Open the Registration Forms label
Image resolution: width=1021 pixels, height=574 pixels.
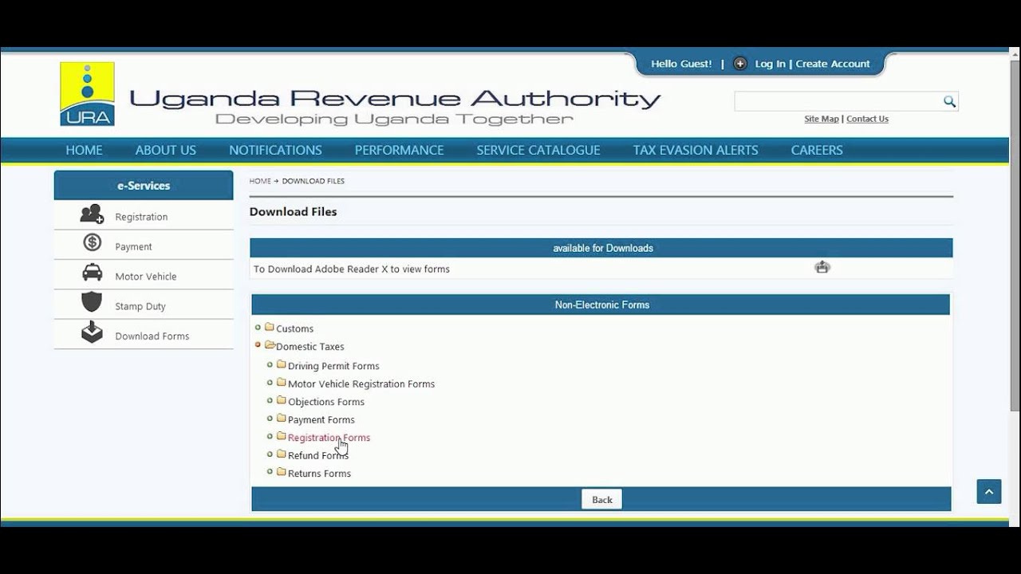pyautogui.click(x=329, y=438)
